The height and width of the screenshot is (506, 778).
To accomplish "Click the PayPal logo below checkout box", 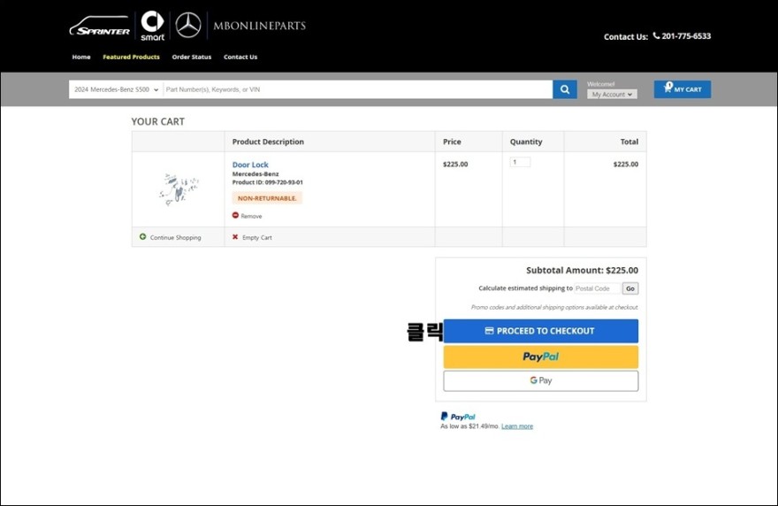I will click(x=458, y=417).
